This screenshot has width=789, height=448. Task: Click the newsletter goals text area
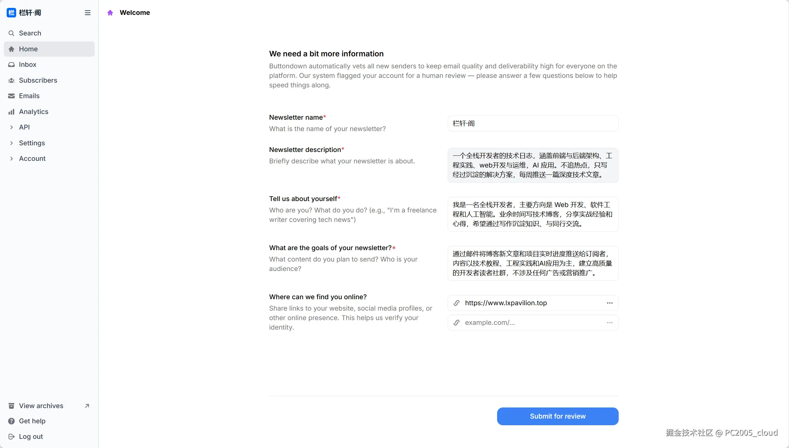pyautogui.click(x=533, y=263)
